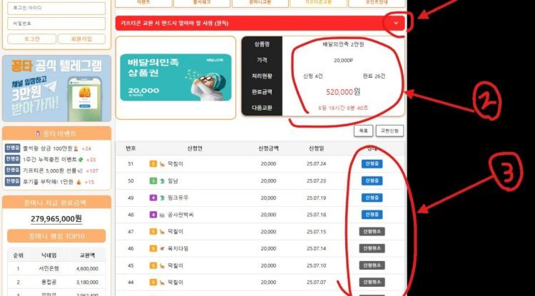Viewport: 535px width, 296px height.
Task: Click the 신청중 status badge on row 50
Action: point(372,180)
